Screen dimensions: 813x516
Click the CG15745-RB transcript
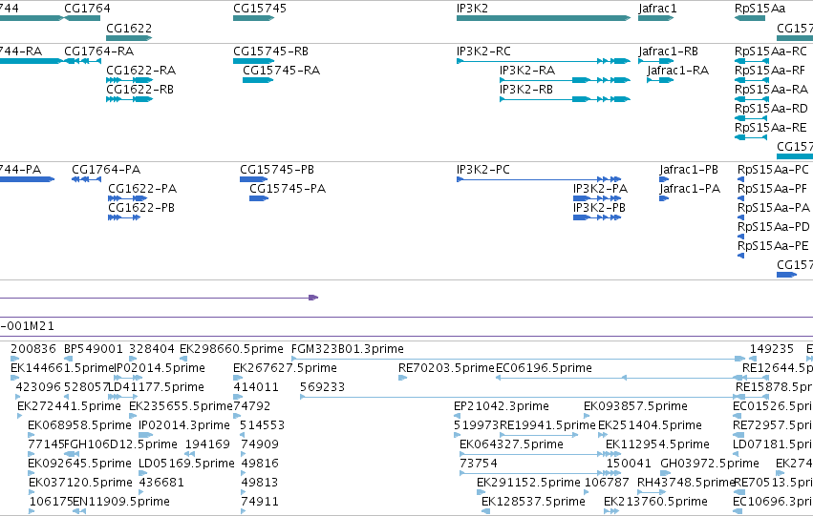253,61
